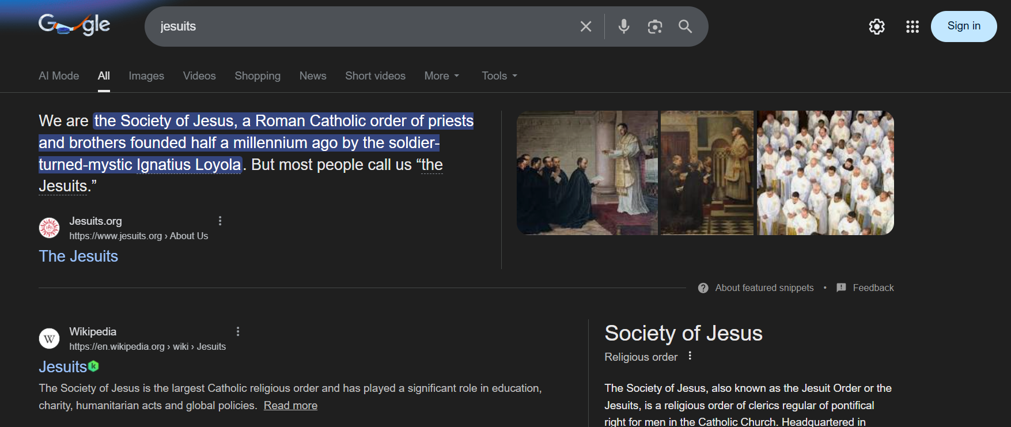Follow the Read more link
Viewport: 1011px width, 427px height.
[x=290, y=406]
